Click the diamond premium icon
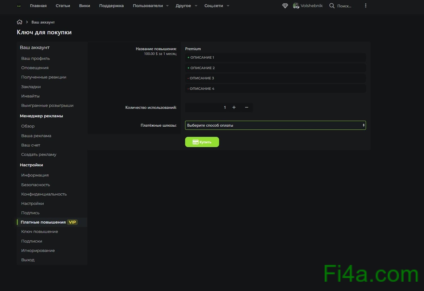The width and height of the screenshot is (424, 291). (x=285, y=6)
